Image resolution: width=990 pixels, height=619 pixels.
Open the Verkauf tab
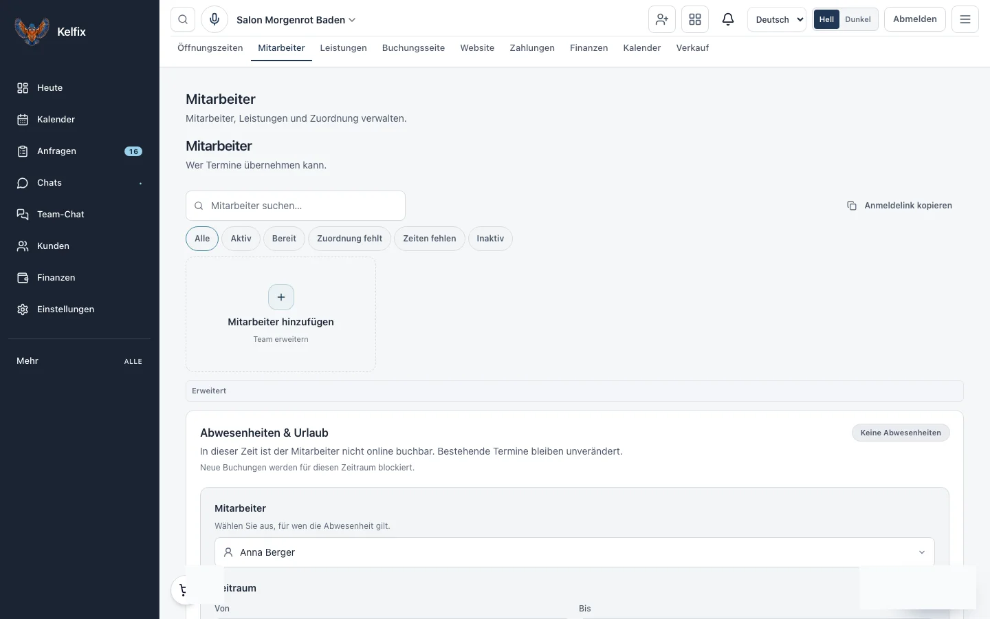click(x=692, y=48)
